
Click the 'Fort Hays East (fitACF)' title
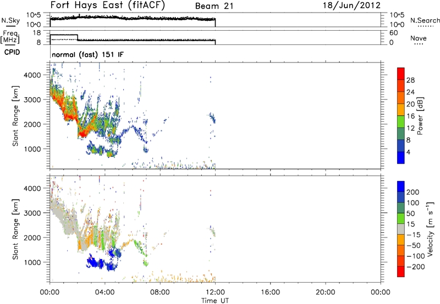click(107, 5)
